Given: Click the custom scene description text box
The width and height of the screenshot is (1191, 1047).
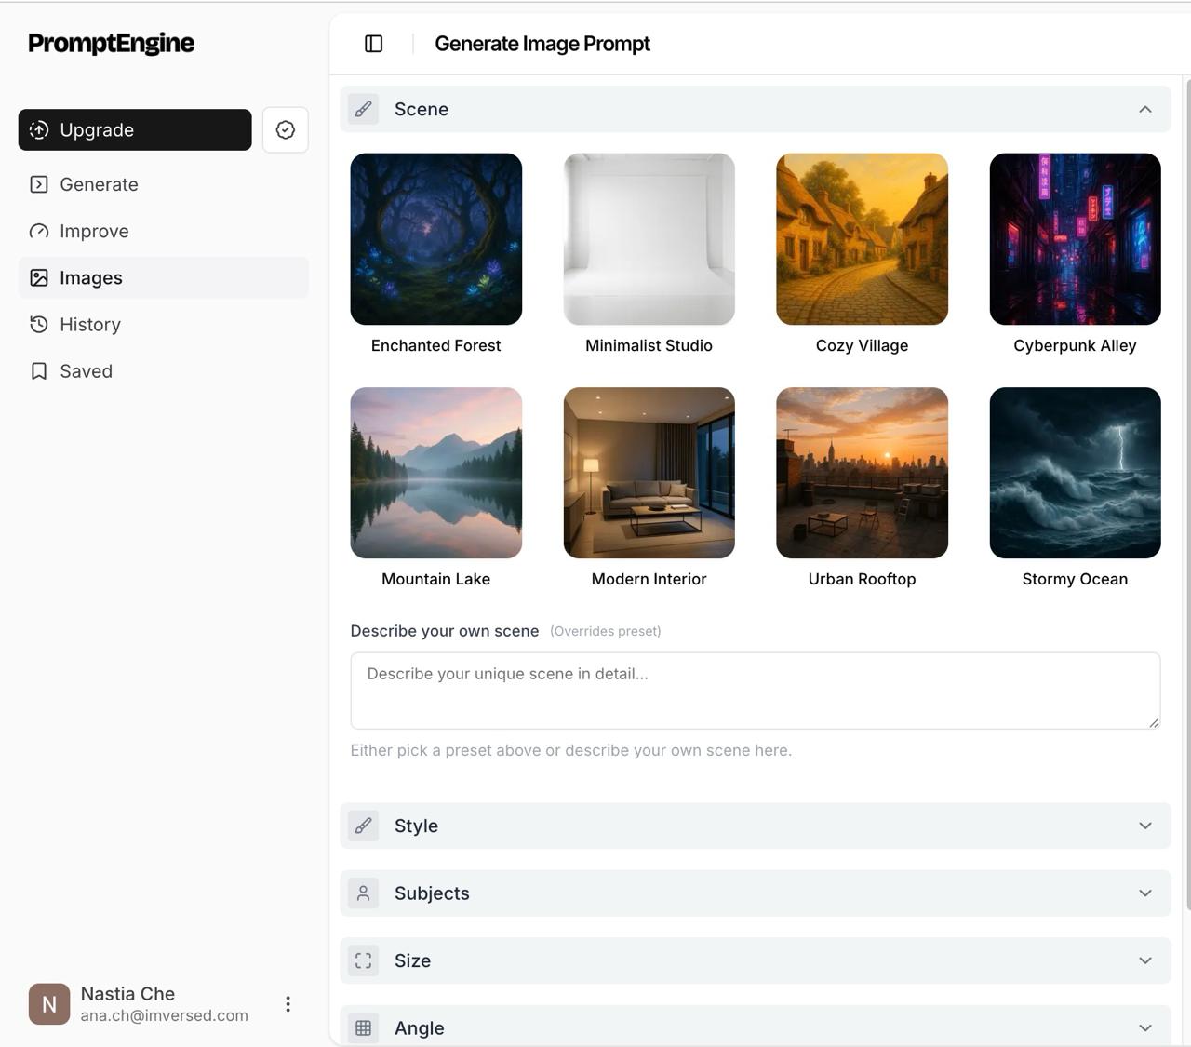Looking at the screenshot, I should click(x=755, y=691).
